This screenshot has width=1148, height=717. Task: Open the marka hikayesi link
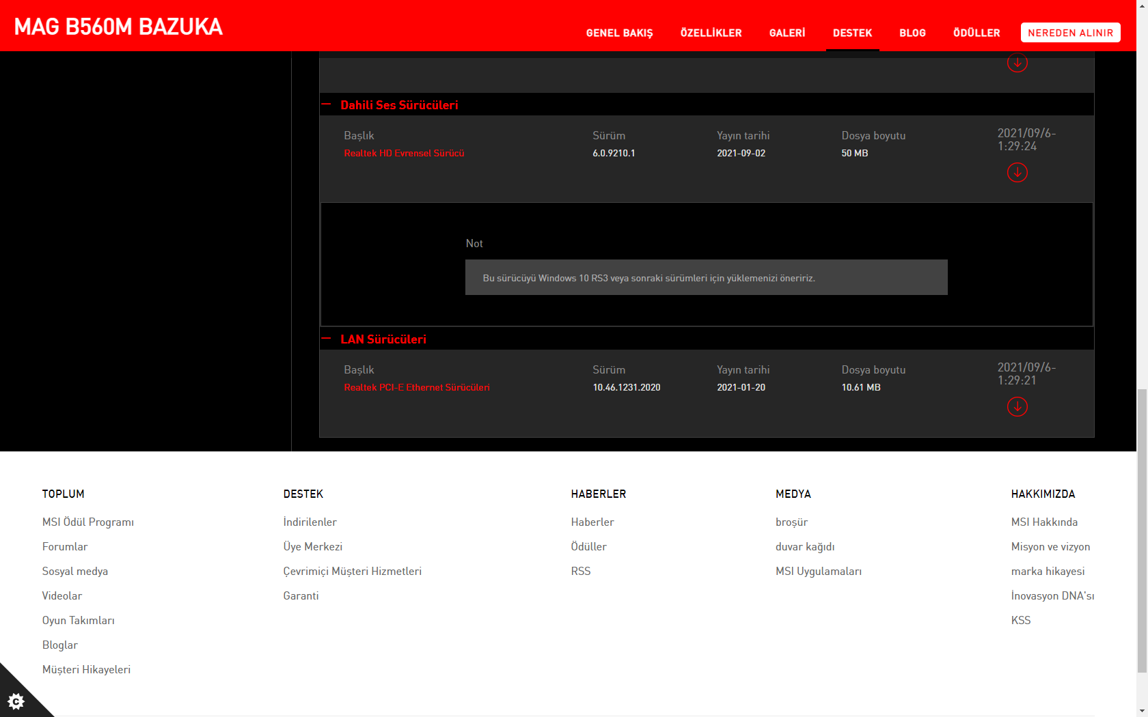coord(1048,571)
